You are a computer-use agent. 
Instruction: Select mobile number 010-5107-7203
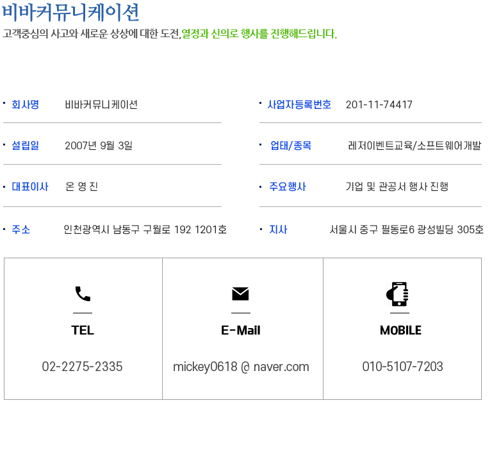click(x=402, y=367)
